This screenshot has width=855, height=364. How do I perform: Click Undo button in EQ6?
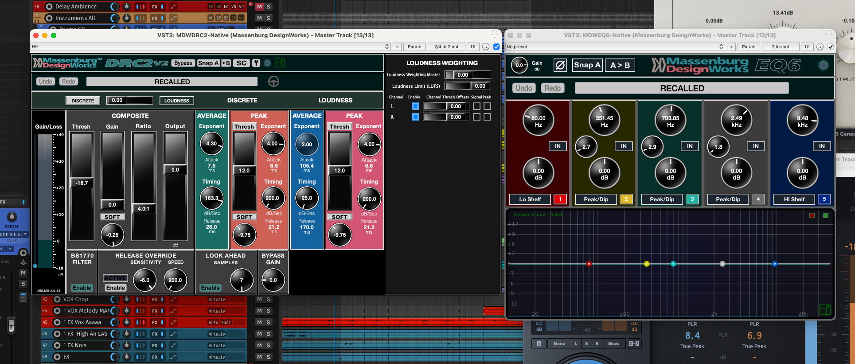coord(524,88)
